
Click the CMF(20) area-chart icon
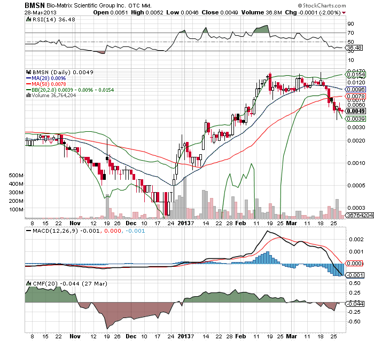click(x=29, y=283)
